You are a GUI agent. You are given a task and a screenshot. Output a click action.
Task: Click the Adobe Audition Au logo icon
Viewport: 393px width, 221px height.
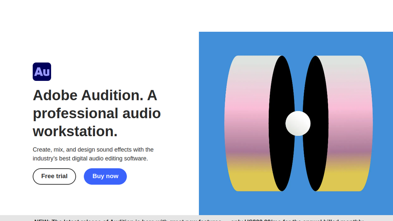pyautogui.click(x=42, y=71)
